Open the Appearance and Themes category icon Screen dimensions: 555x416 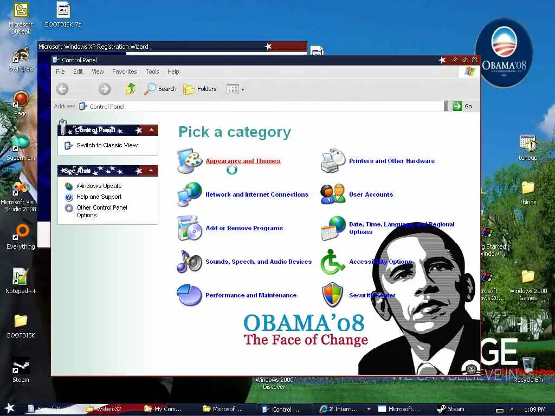(190, 161)
